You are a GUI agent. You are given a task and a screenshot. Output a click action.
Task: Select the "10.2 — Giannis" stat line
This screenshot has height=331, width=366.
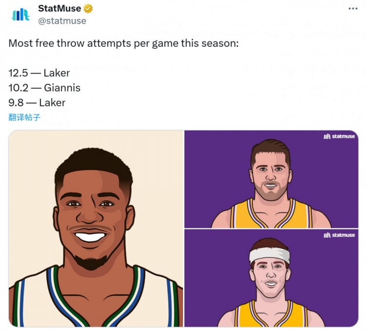pos(44,88)
